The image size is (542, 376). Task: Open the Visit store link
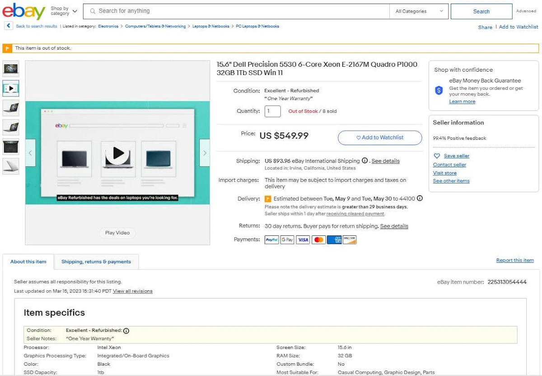(445, 173)
